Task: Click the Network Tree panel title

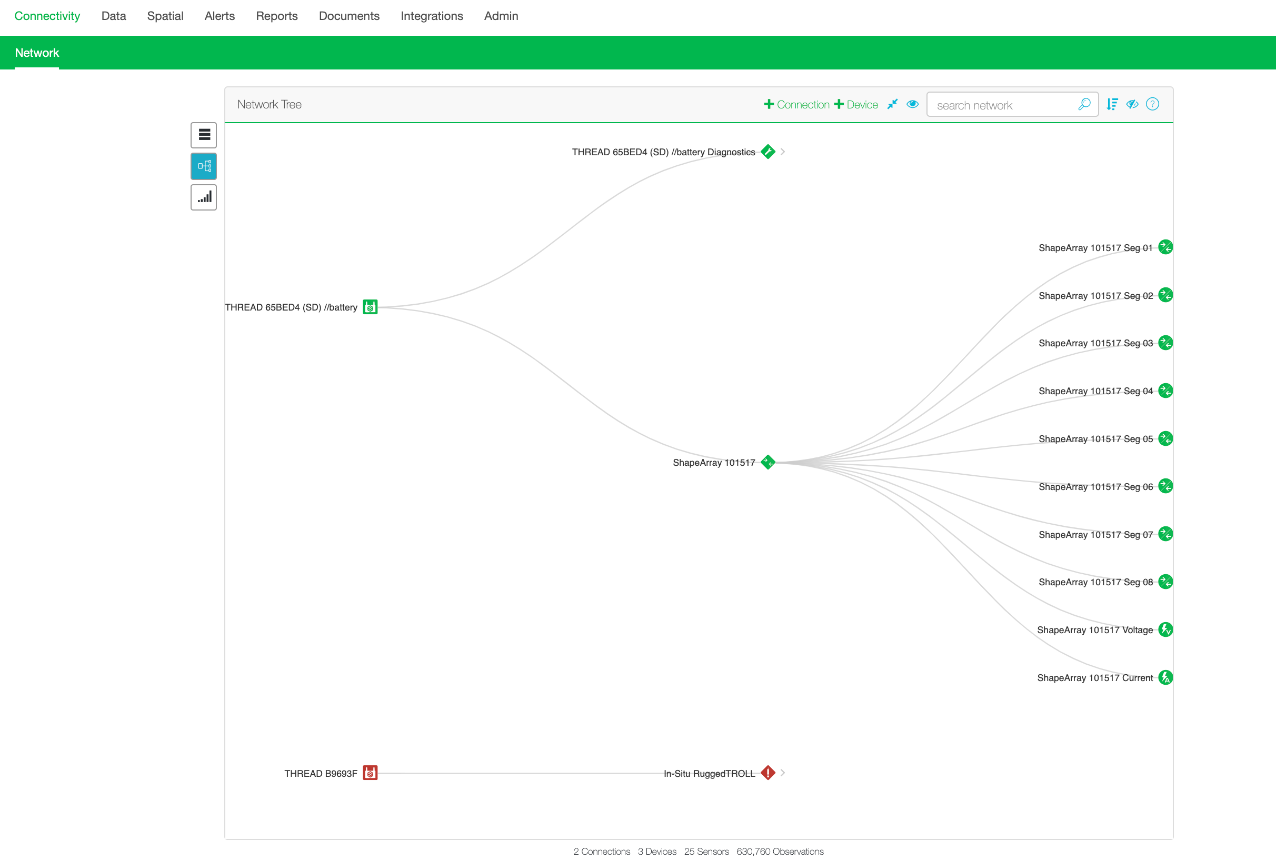Action: coord(270,104)
